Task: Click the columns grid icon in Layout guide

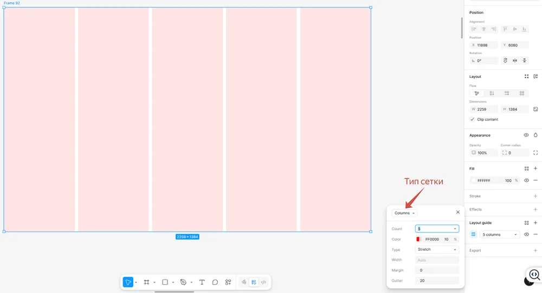Action: click(x=473, y=235)
